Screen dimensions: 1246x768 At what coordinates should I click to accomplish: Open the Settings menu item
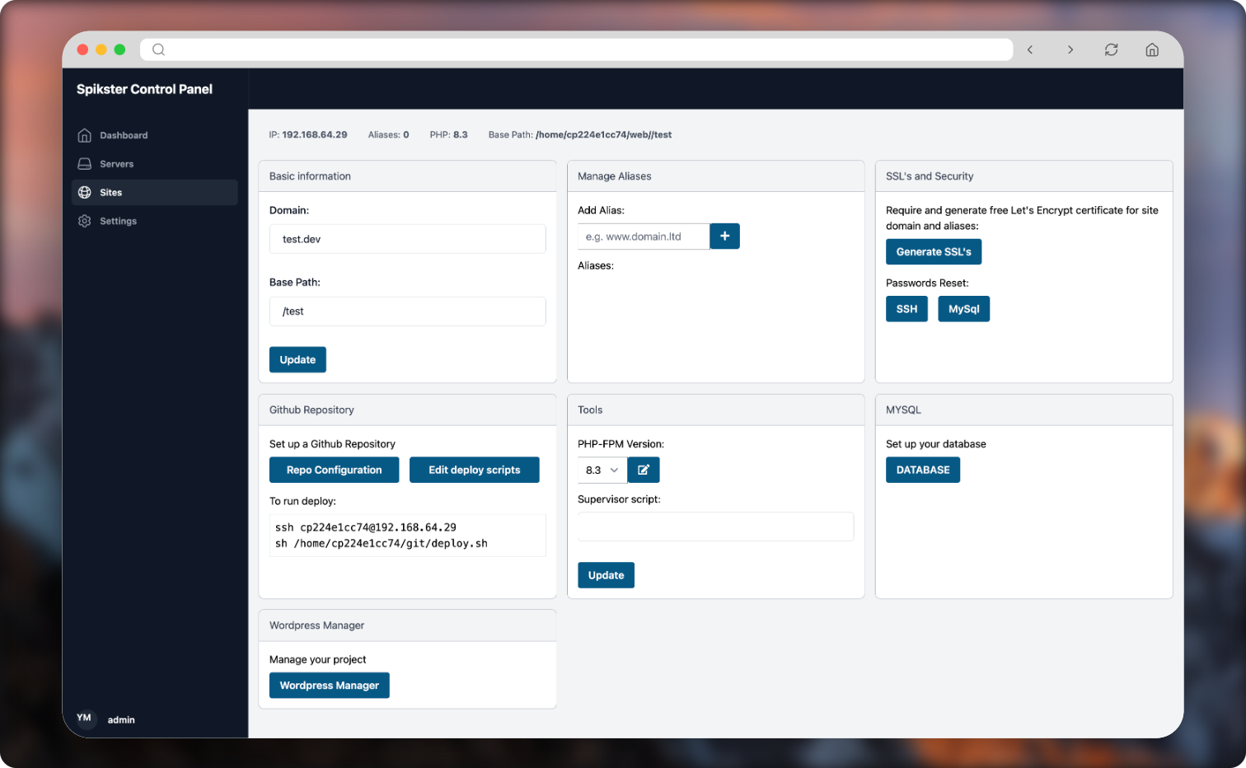coord(155,221)
